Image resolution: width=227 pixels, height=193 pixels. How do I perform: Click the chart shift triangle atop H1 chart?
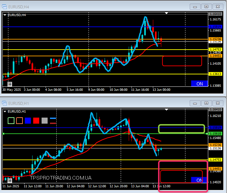pyautogui.click(x=167, y=110)
